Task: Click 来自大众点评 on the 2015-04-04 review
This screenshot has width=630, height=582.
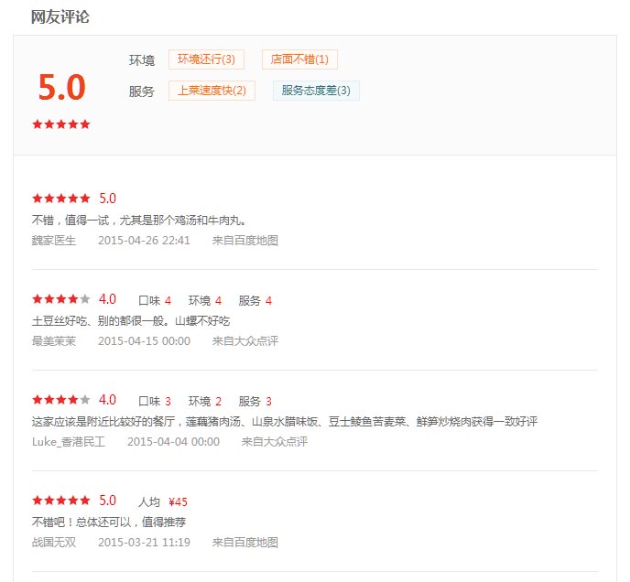Action: (x=275, y=442)
